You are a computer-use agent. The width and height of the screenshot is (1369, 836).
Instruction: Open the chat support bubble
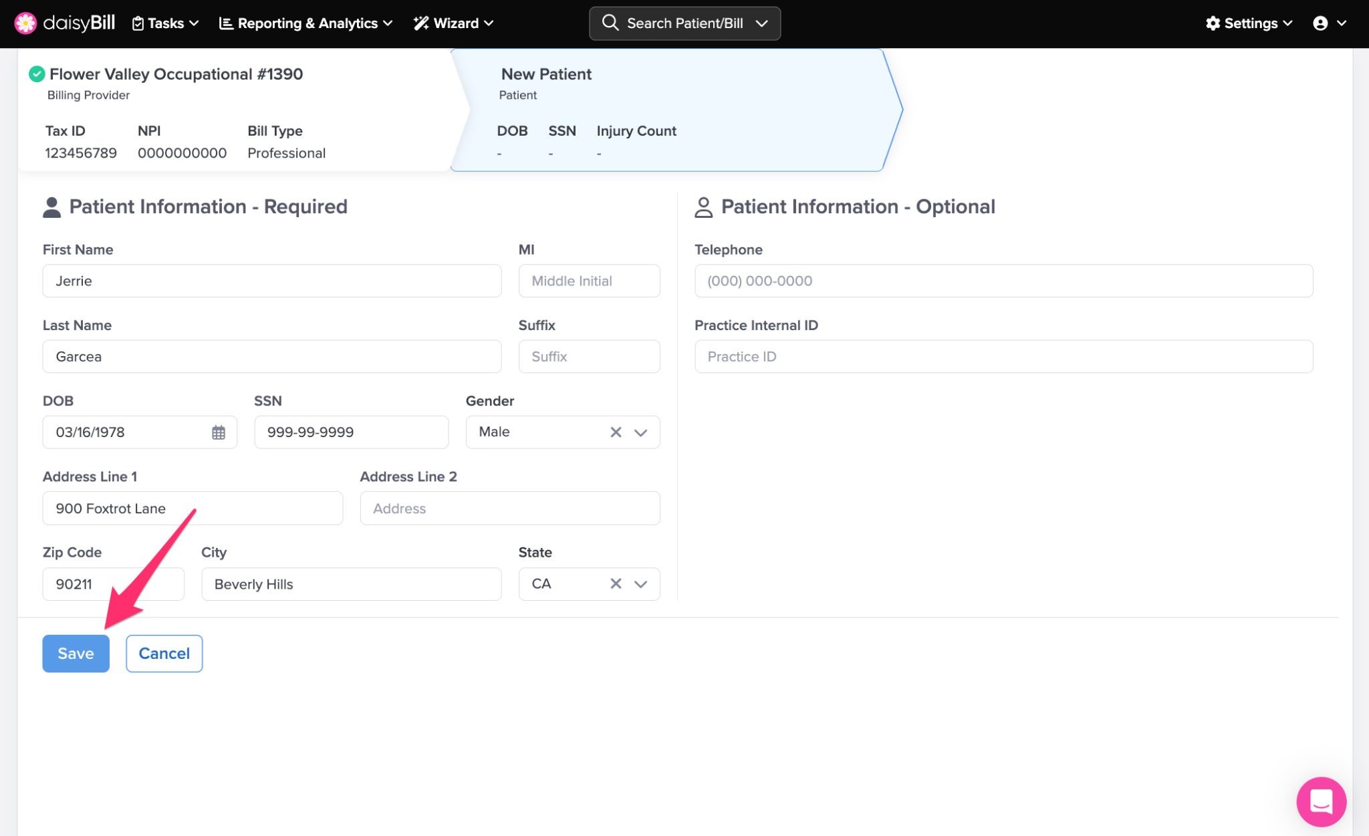tap(1321, 801)
